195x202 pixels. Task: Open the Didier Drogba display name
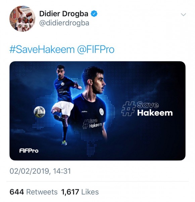(x=64, y=14)
